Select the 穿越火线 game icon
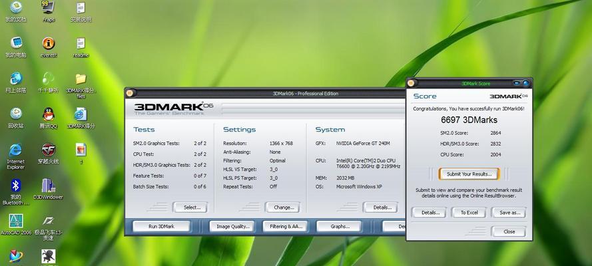 pos(49,153)
